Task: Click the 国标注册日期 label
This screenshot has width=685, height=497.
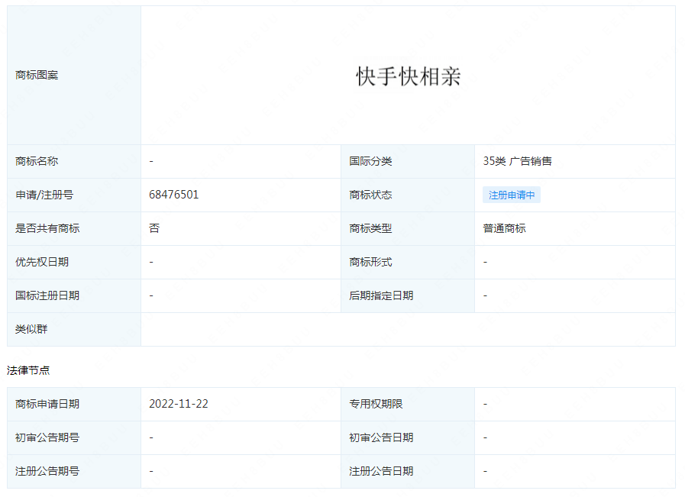Action: [47, 295]
